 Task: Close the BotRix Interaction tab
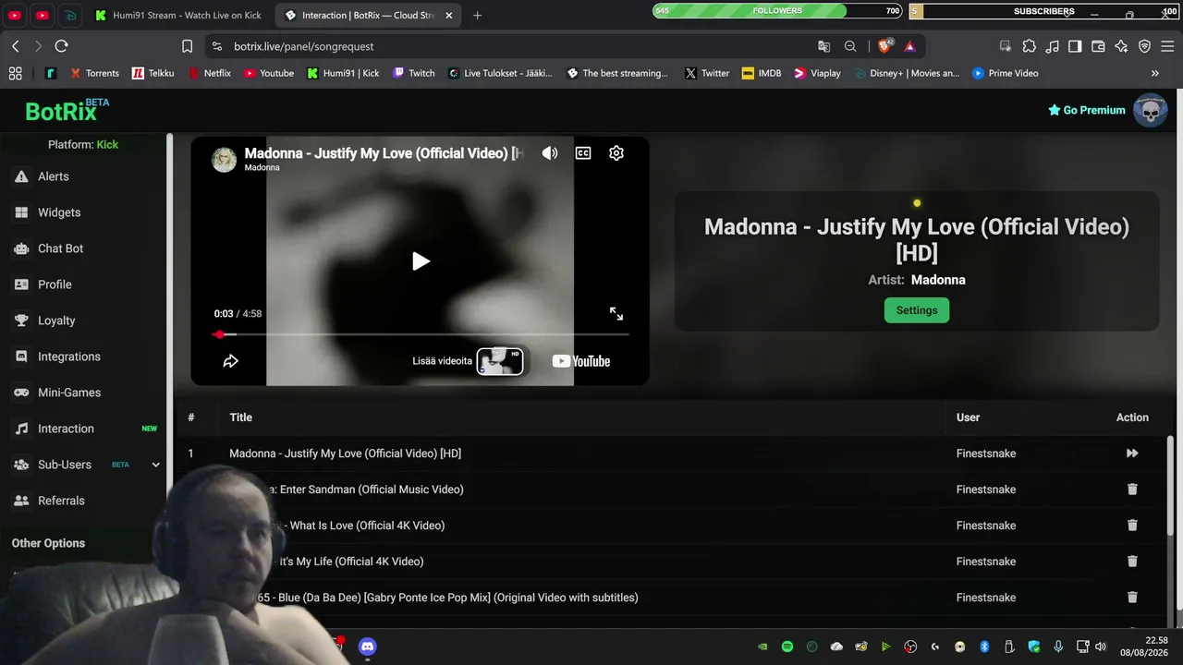pyautogui.click(x=449, y=15)
